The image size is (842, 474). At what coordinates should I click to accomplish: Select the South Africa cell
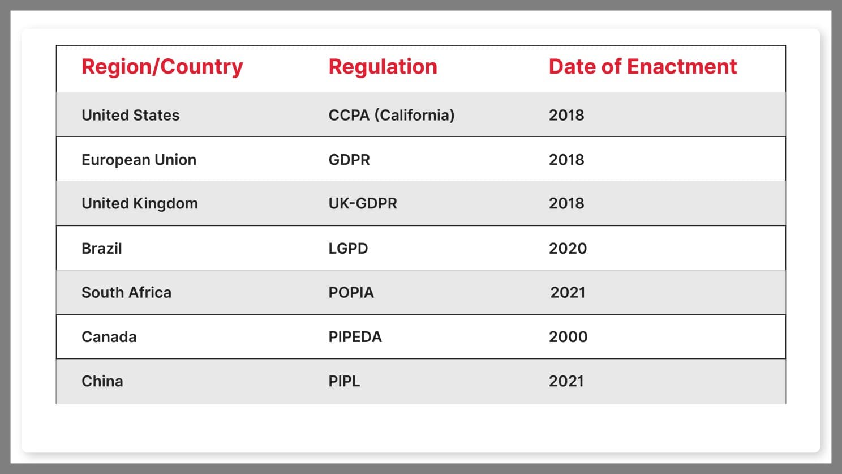pos(126,292)
